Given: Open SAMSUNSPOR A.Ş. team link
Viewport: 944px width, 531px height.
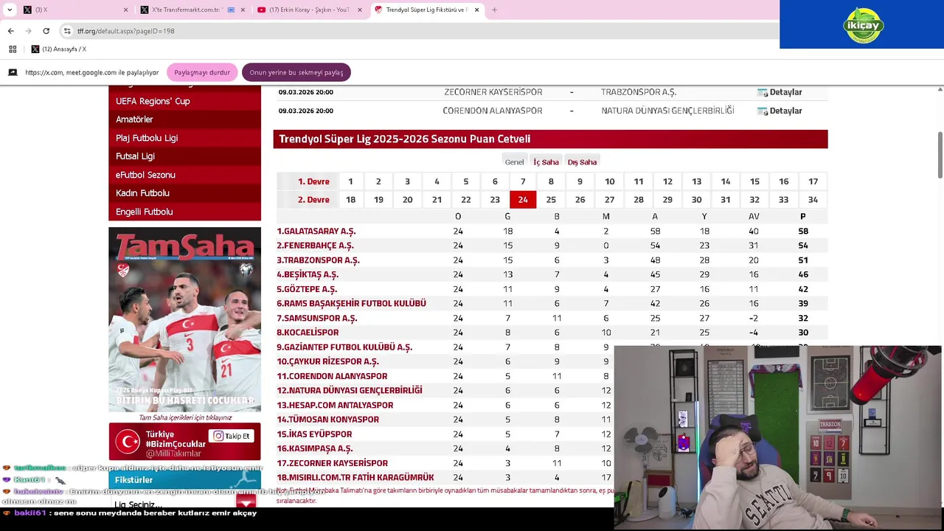Looking at the screenshot, I should point(317,318).
